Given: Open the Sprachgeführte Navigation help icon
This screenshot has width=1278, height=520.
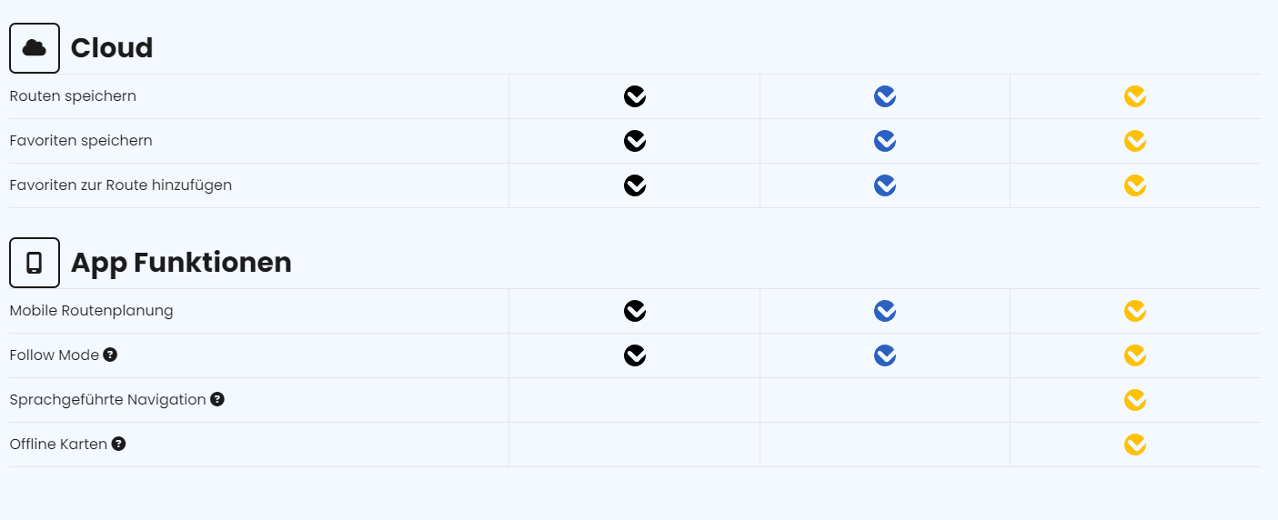Looking at the screenshot, I should point(217,399).
